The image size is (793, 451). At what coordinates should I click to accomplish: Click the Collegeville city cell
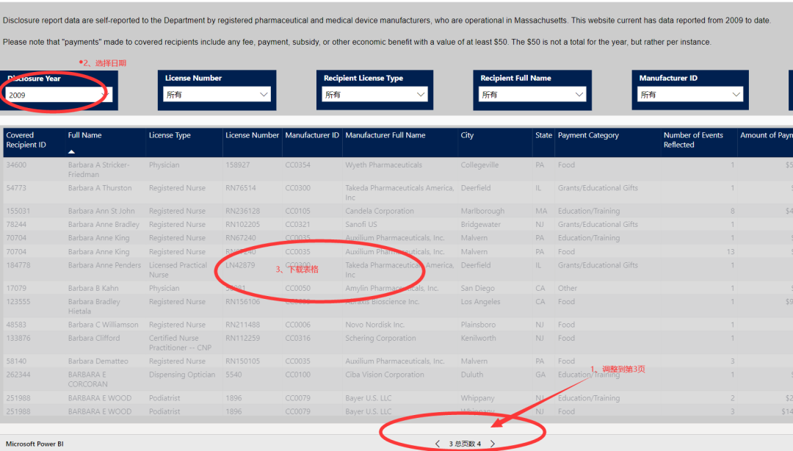point(479,165)
